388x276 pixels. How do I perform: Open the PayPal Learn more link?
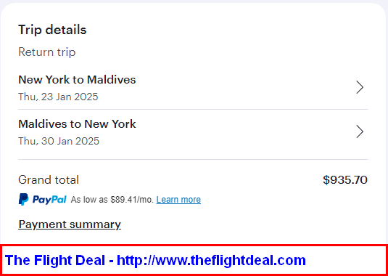tap(178, 200)
